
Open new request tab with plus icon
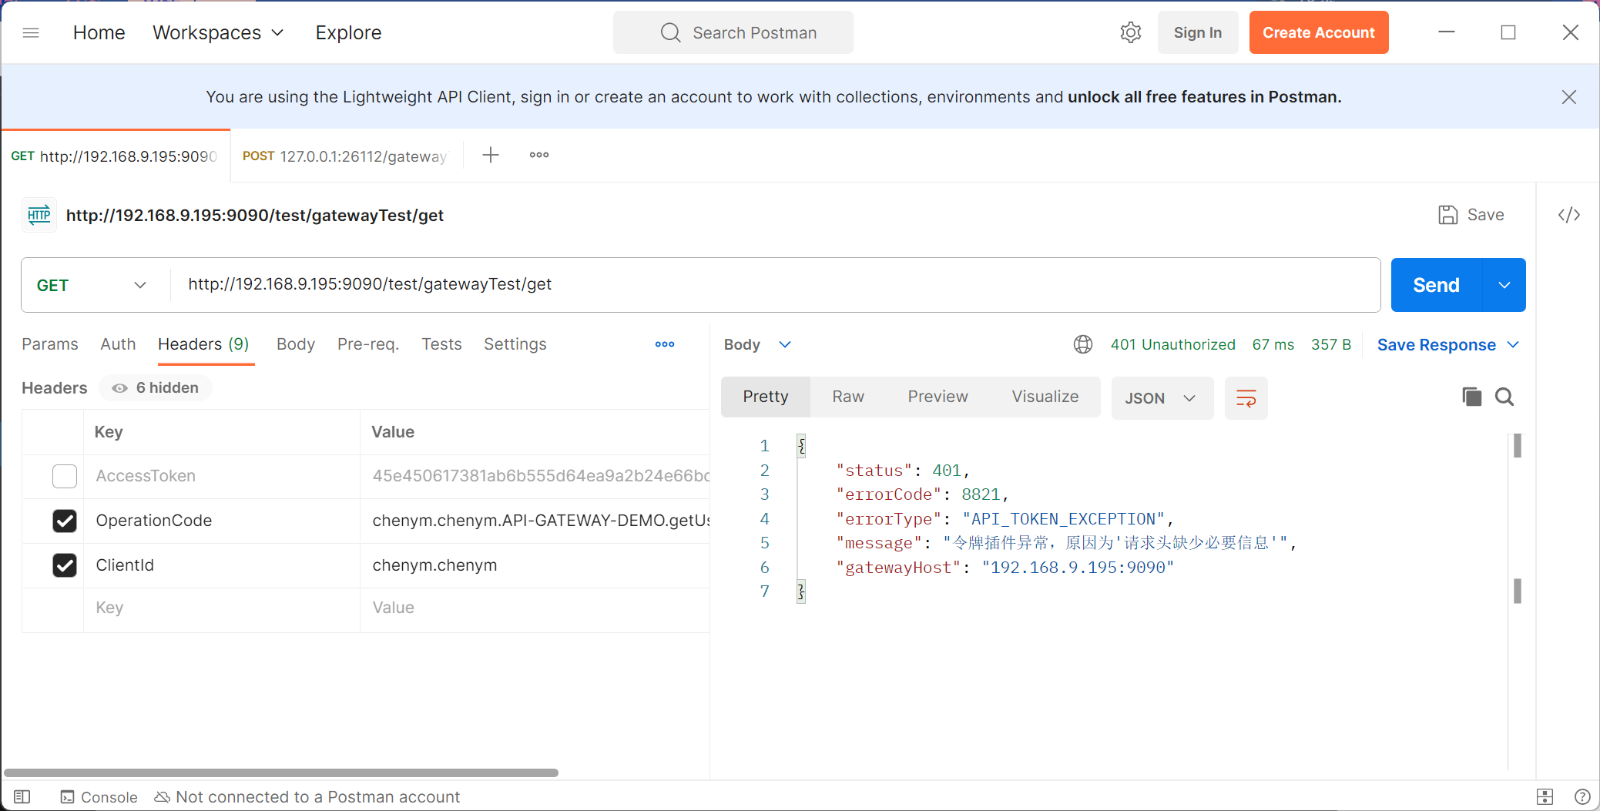(491, 156)
